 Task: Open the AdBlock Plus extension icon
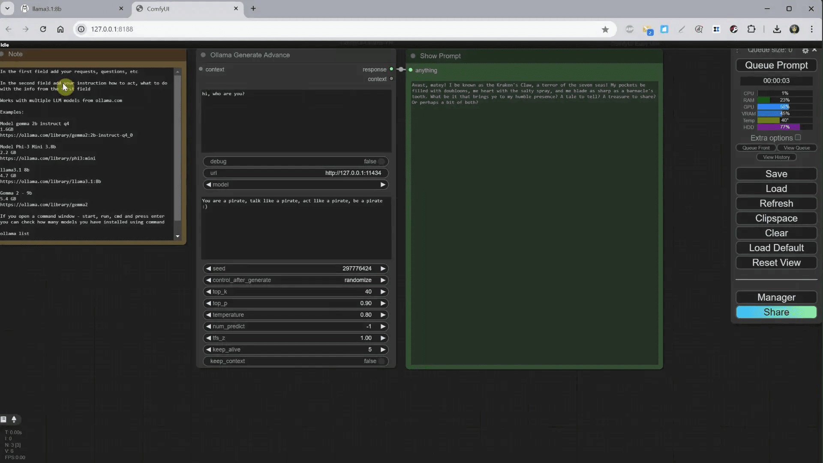630,29
